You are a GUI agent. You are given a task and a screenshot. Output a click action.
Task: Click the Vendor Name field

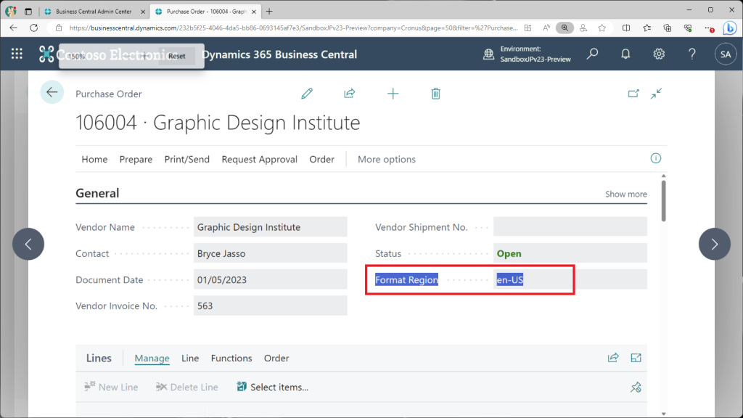(x=271, y=227)
